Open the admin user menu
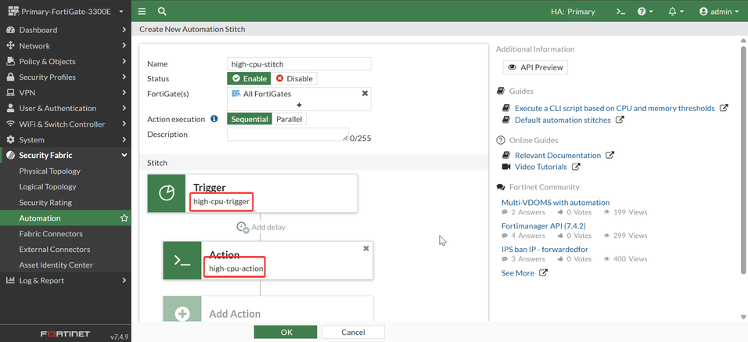This screenshot has height=342, width=748. pyautogui.click(x=719, y=12)
